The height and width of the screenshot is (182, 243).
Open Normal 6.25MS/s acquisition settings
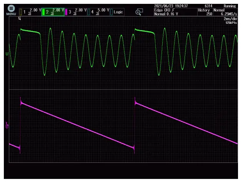225,12
